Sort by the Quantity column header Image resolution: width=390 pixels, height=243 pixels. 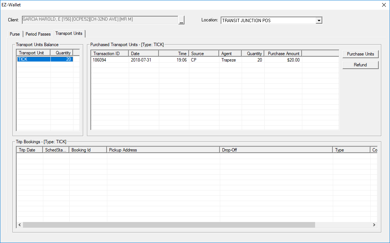(x=253, y=53)
